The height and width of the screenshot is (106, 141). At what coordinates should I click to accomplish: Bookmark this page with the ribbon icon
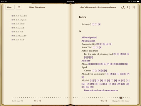tap(134, 7)
